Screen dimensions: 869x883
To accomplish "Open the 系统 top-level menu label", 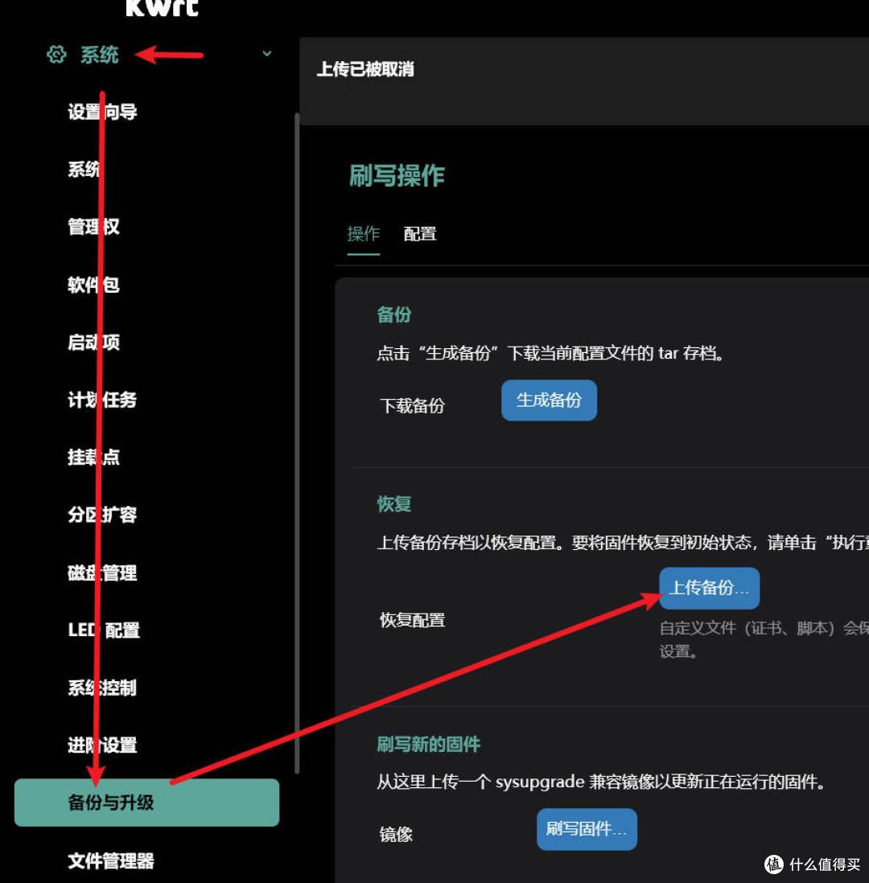I will (x=99, y=55).
